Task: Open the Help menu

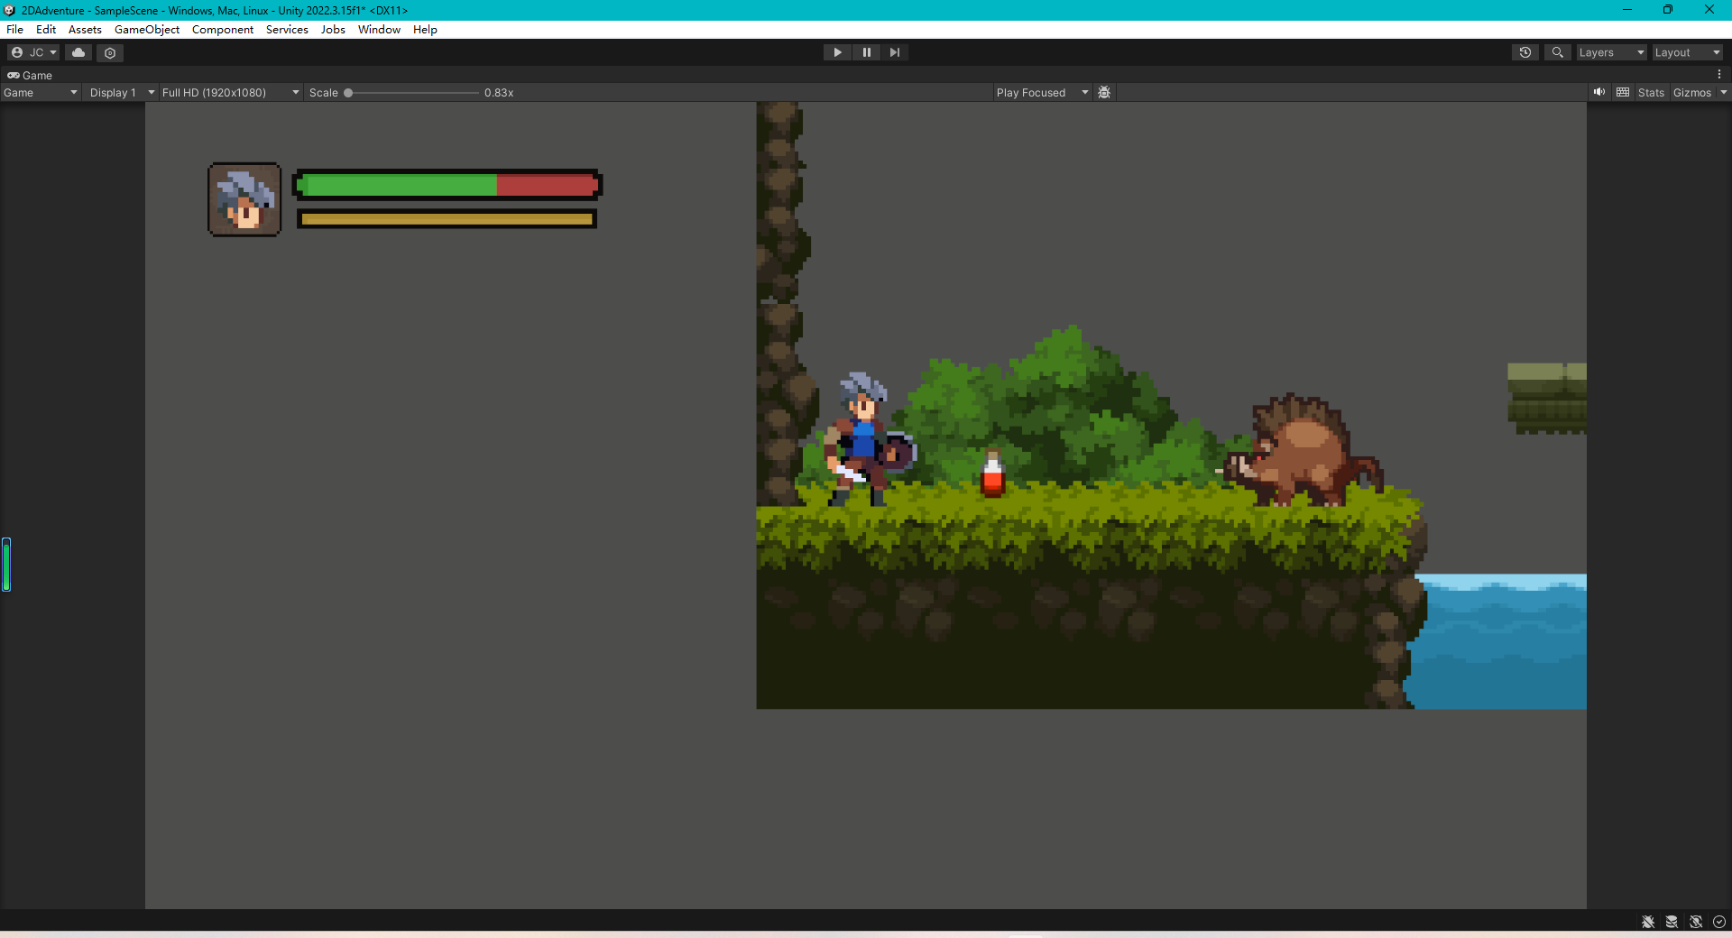Action: point(425,30)
